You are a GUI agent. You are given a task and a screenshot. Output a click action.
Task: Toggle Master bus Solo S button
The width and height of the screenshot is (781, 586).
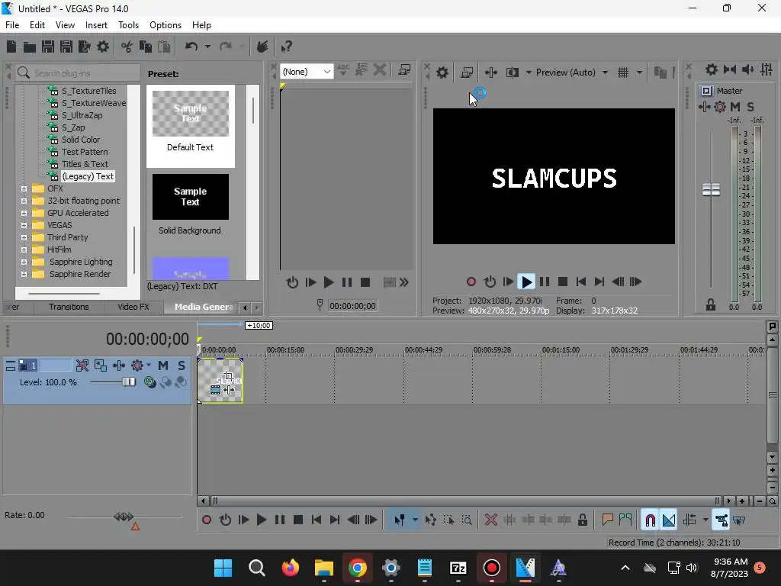pyautogui.click(x=750, y=107)
